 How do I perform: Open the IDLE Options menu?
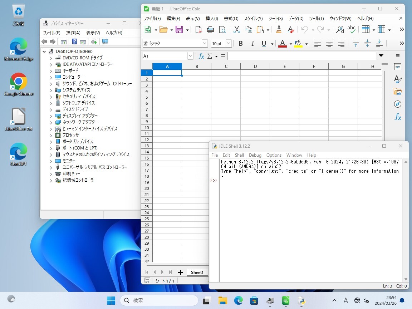[274, 155]
